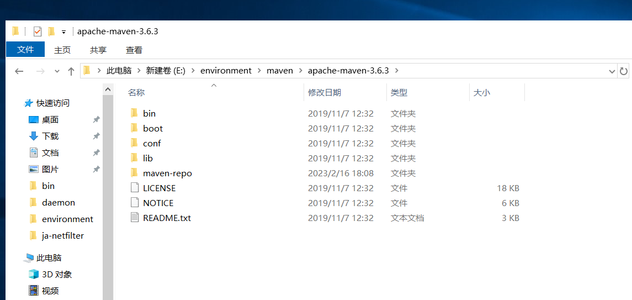Expand chevron after environment in breadcrumb
632x300 pixels.
click(259, 71)
